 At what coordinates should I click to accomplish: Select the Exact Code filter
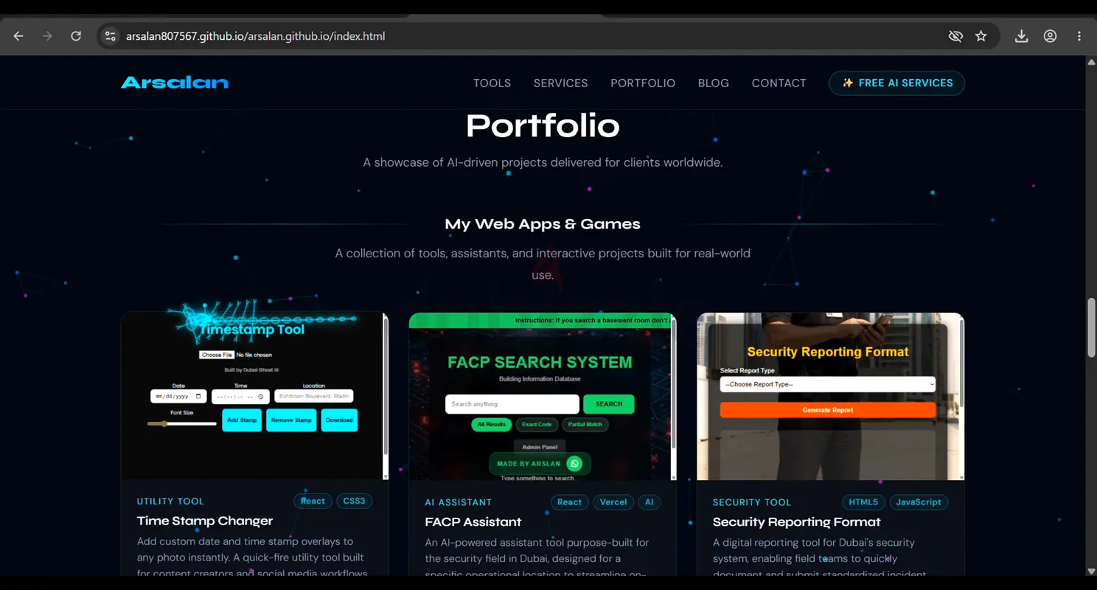(x=537, y=425)
